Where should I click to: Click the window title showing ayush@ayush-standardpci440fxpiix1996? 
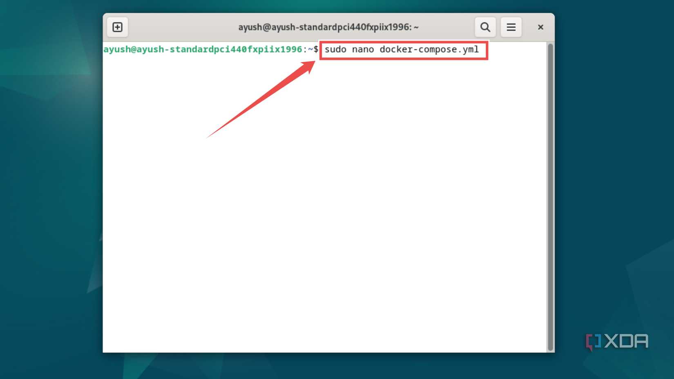pyautogui.click(x=328, y=27)
